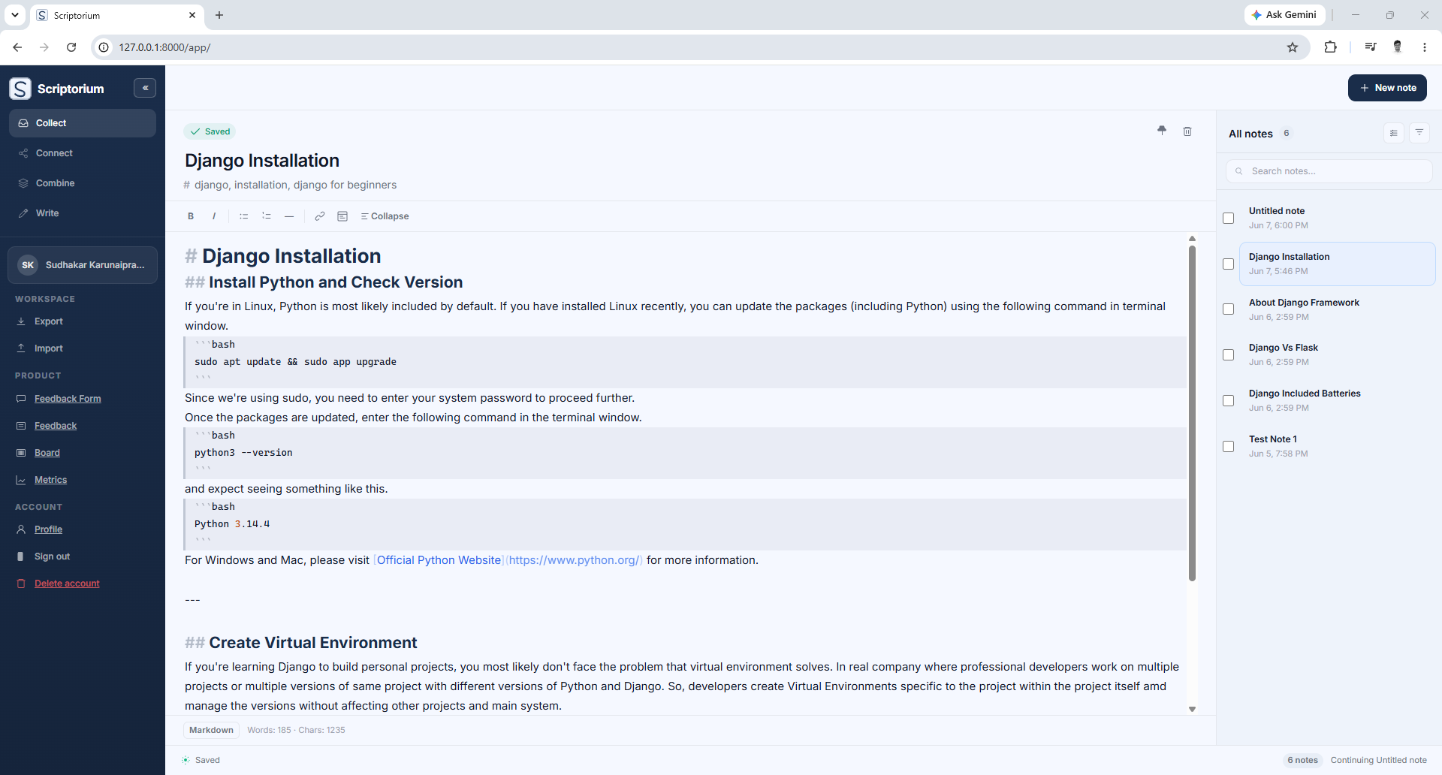Pin the Django Installation note
The height and width of the screenshot is (775, 1442).
tap(1162, 131)
